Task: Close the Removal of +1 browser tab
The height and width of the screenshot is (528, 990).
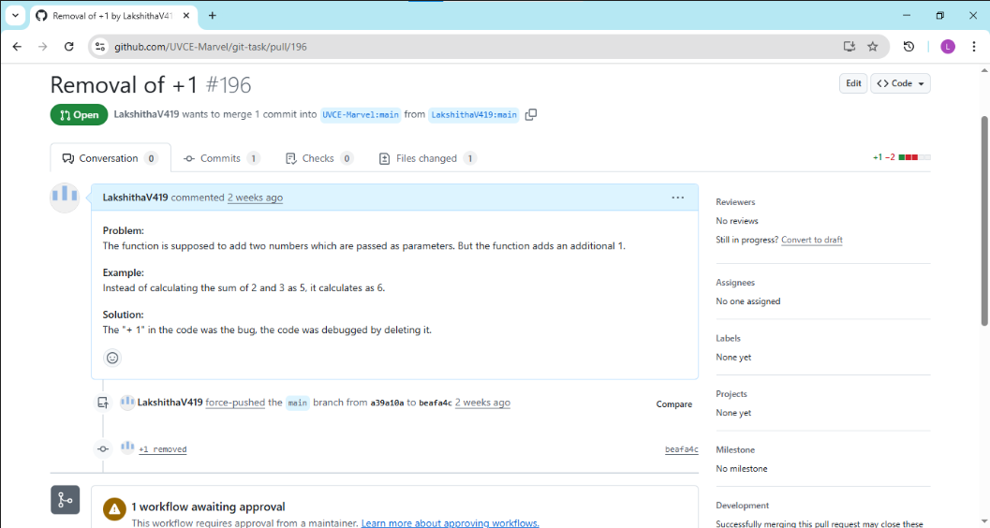Action: tap(186, 16)
